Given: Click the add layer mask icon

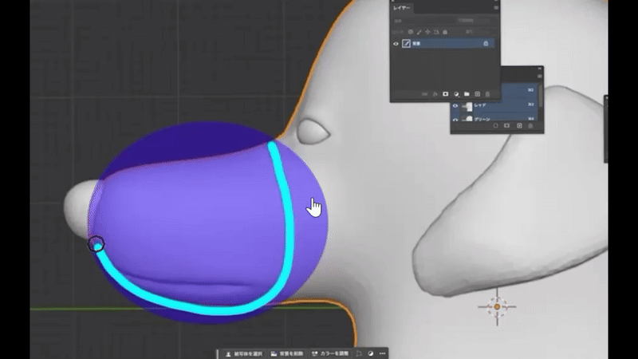Looking at the screenshot, I should pos(445,93).
